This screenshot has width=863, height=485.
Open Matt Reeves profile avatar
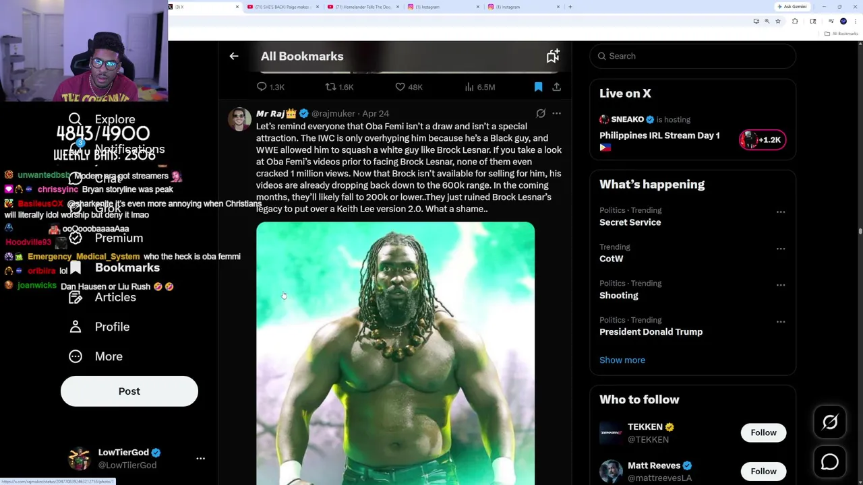pyautogui.click(x=611, y=472)
